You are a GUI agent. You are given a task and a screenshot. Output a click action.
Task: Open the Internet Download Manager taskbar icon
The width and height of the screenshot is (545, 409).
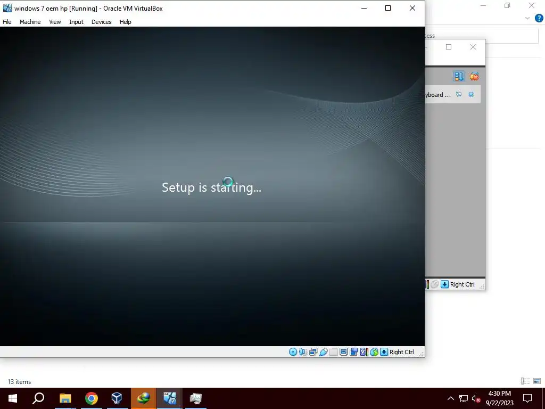[143, 398]
